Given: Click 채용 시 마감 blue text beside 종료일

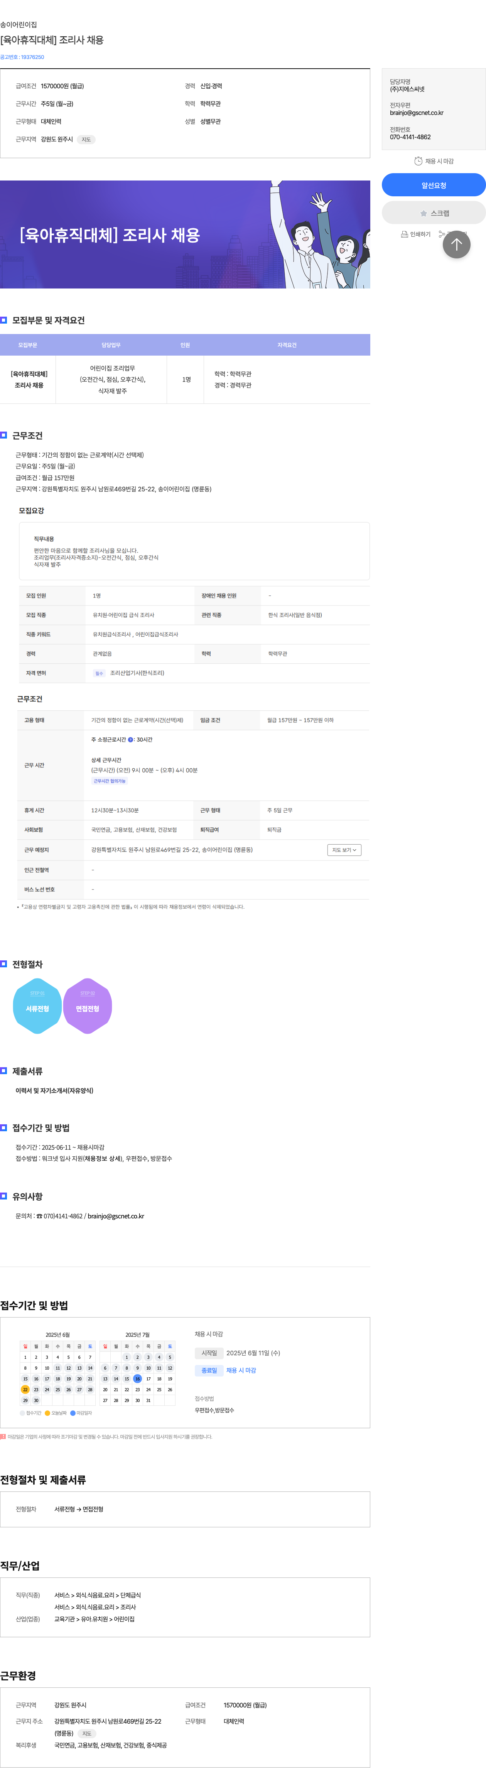Looking at the screenshot, I should coord(241,1370).
